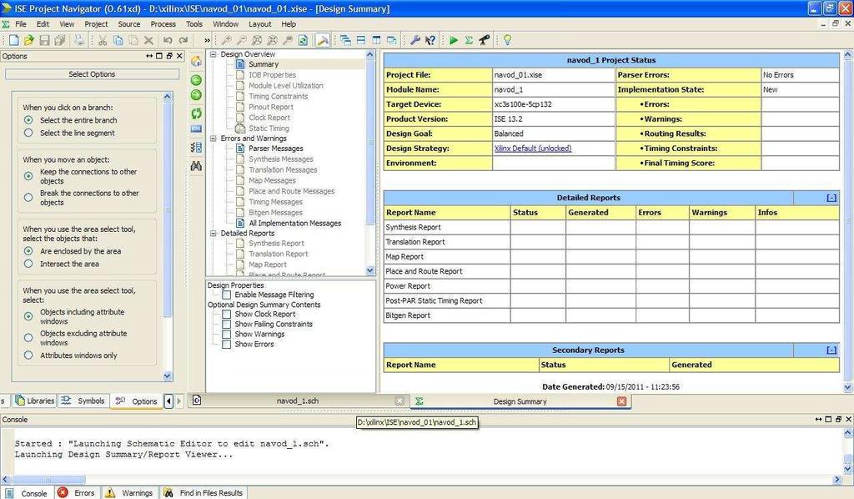Screen dimensions: 854x499
Task: Open the File menu
Action: 21,24
